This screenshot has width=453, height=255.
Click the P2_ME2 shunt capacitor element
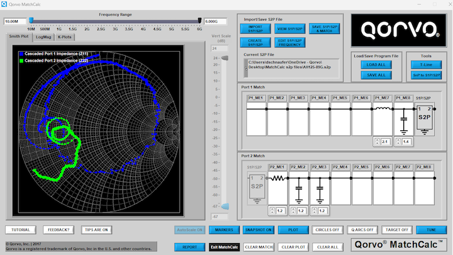click(x=299, y=188)
